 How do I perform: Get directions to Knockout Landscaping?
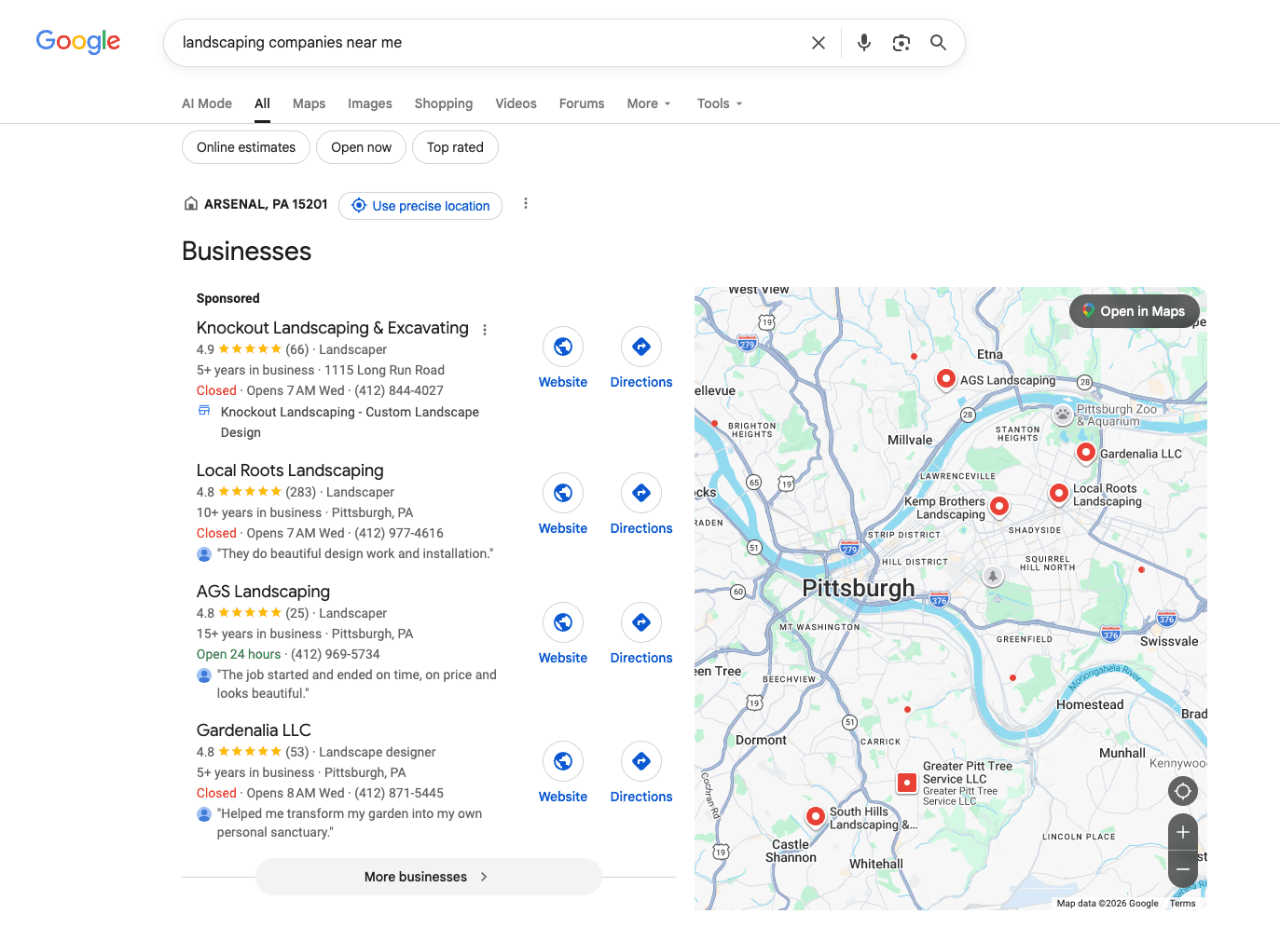tap(641, 347)
